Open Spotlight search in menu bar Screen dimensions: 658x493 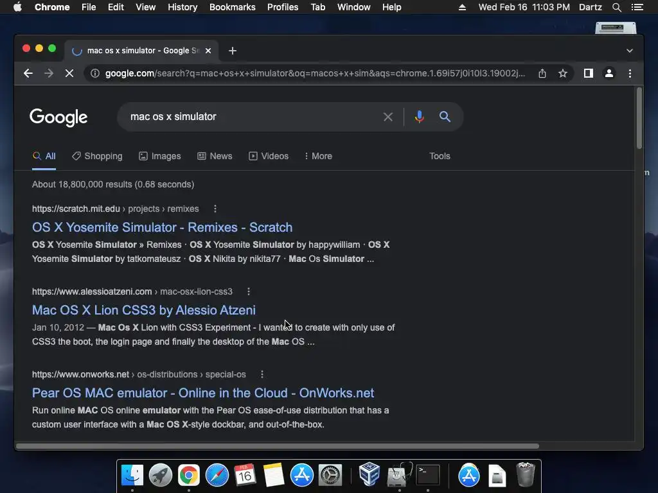(x=616, y=7)
